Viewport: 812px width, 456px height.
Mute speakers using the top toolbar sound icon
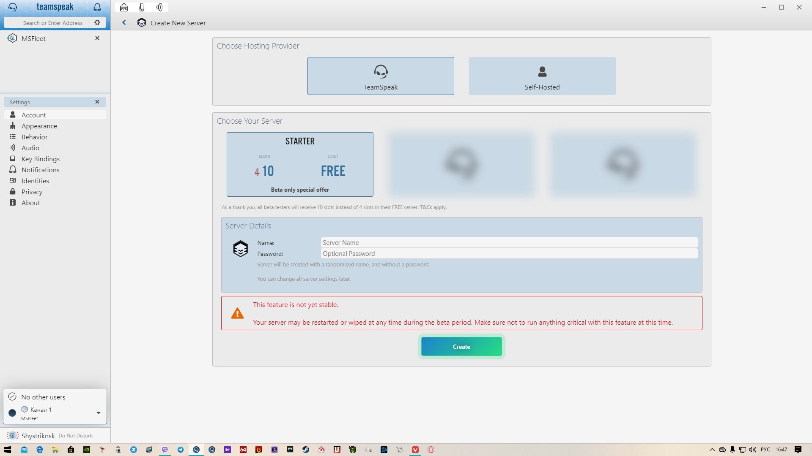coord(159,7)
